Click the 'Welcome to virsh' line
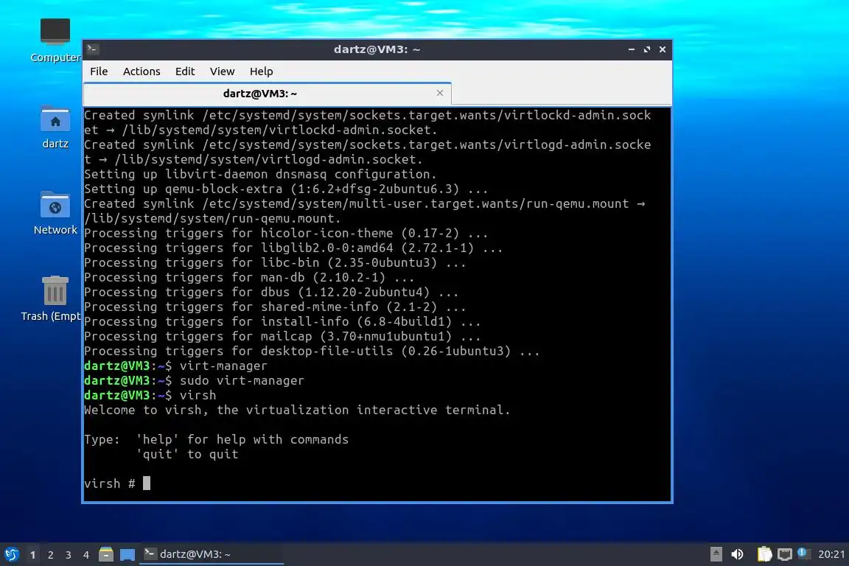Screen dimensions: 849x566 pyautogui.click(x=297, y=410)
